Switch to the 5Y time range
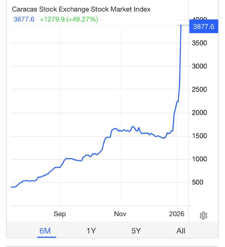225x247 pixels. pyautogui.click(x=136, y=231)
